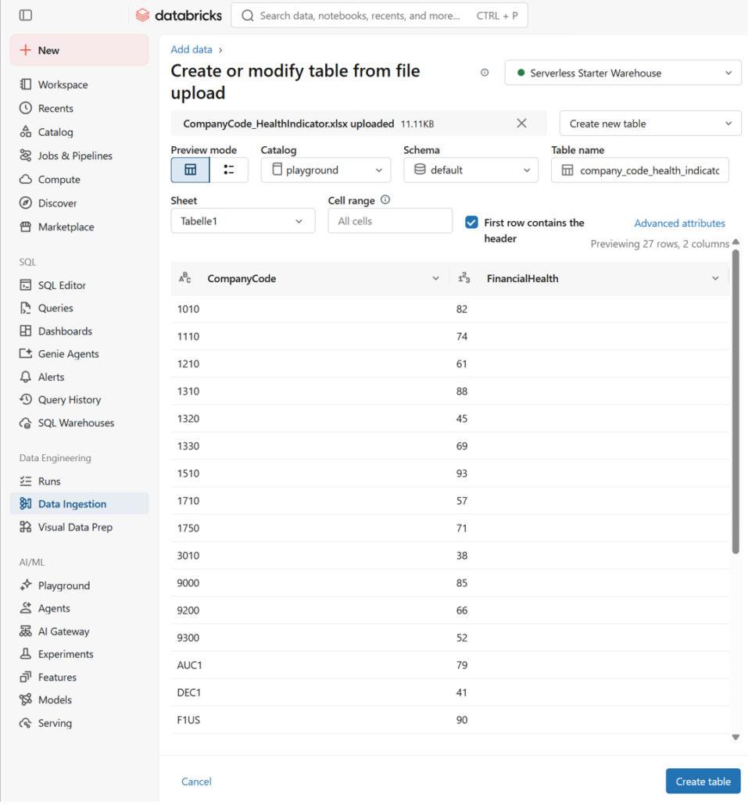Click the Marketplace storefront icon
Image resolution: width=748 pixels, height=805 pixels.
click(26, 227)
